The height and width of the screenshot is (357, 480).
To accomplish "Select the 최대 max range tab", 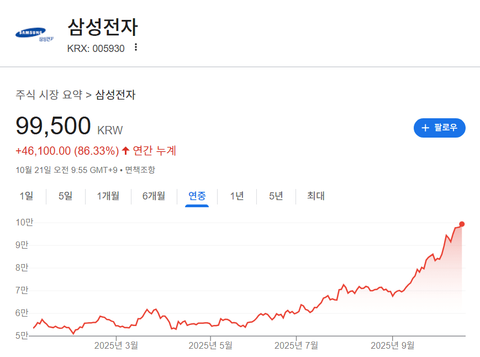I will (x=316, y=196).
